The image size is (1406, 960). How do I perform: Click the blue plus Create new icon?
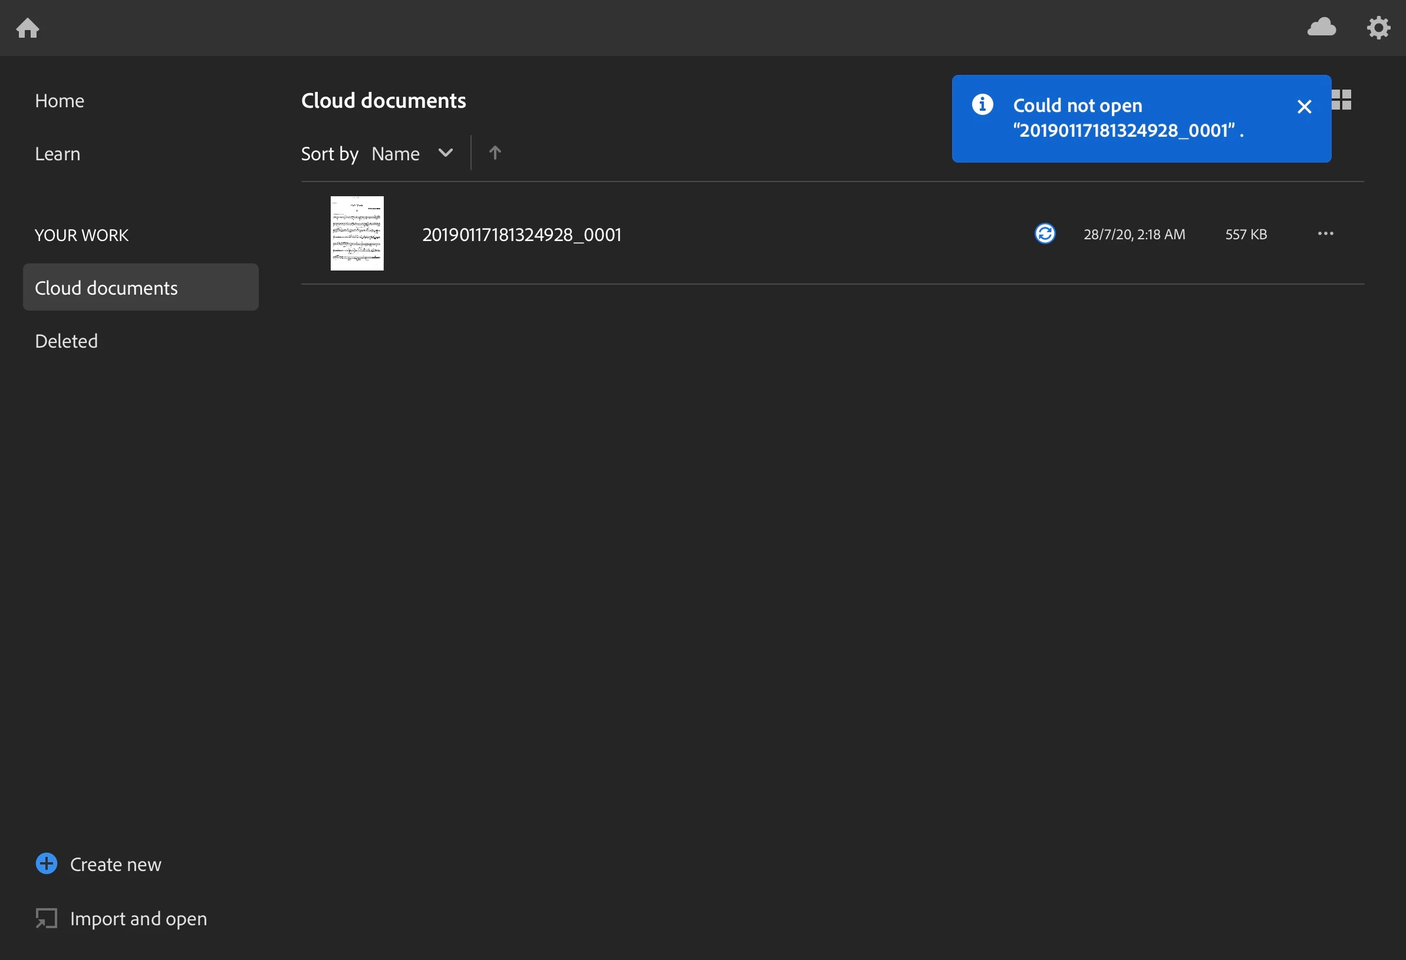[47, 863]
